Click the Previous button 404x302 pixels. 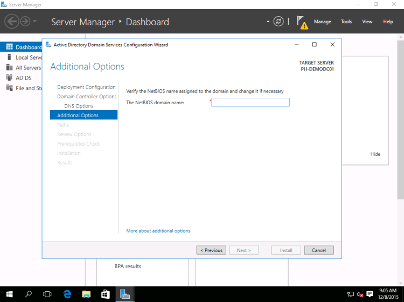[211, 250]
